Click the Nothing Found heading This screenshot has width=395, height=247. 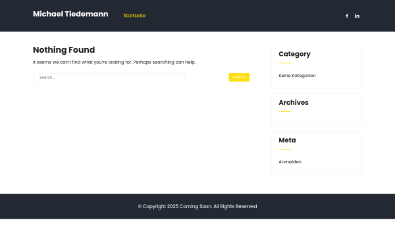(x=64, y=50)
